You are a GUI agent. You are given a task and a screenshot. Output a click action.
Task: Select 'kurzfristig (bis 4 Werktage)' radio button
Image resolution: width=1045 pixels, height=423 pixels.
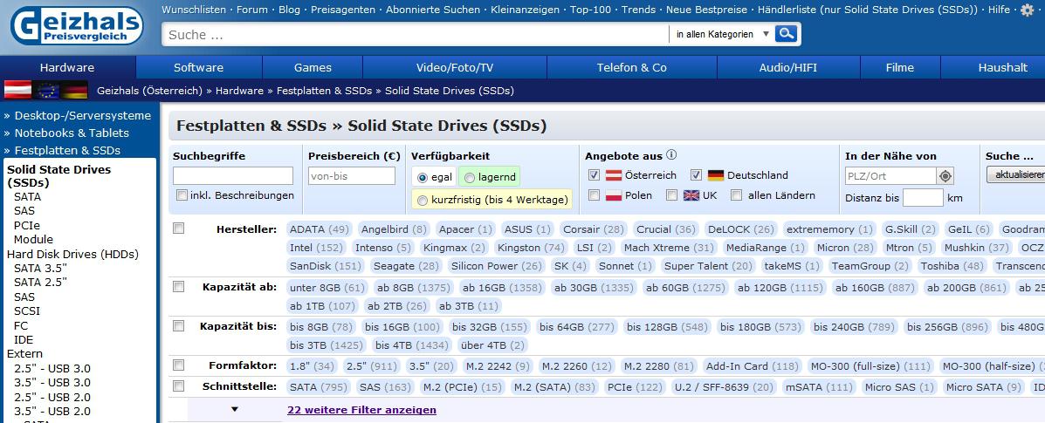[x=422, y=199]
